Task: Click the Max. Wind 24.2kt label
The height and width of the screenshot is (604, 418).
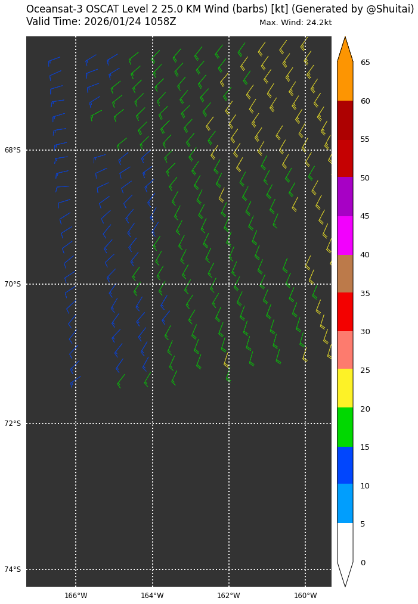Action: (x=295, y=23)
